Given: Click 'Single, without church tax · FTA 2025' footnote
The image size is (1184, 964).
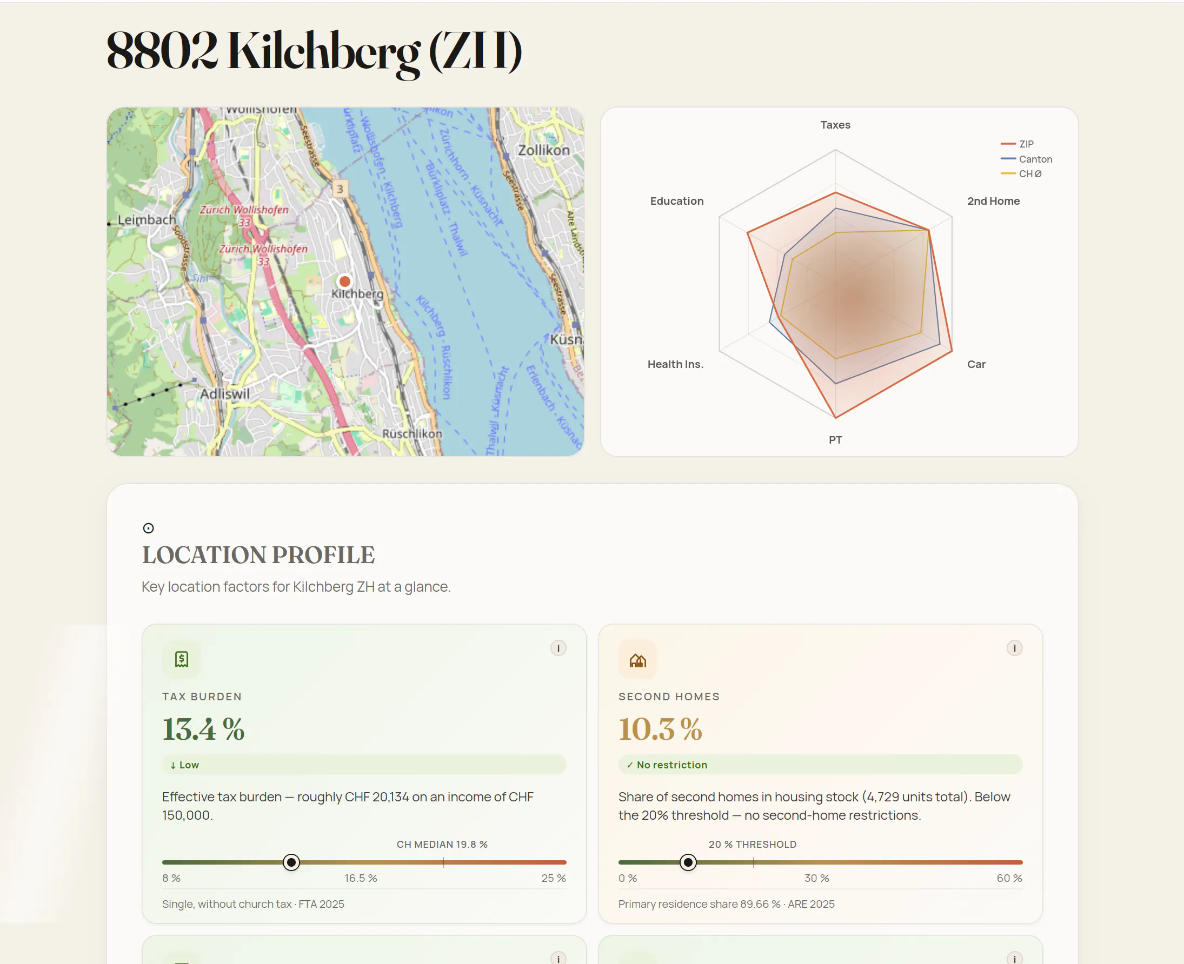Looking at the screenshot, I should [253, 904].
